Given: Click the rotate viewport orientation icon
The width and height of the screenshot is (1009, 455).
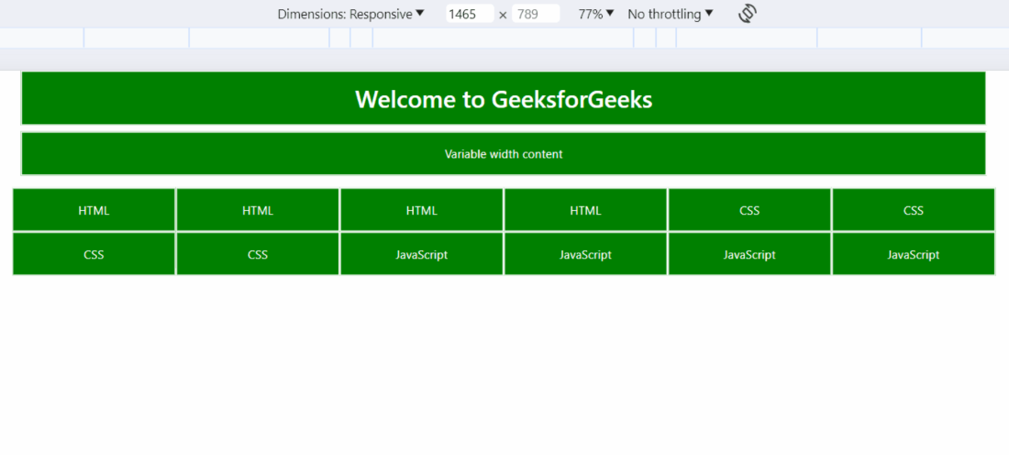Looking at the screenshot, I should point(747,14).
